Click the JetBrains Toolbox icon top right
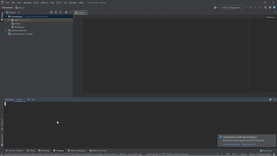 click(x=274, y=8)
